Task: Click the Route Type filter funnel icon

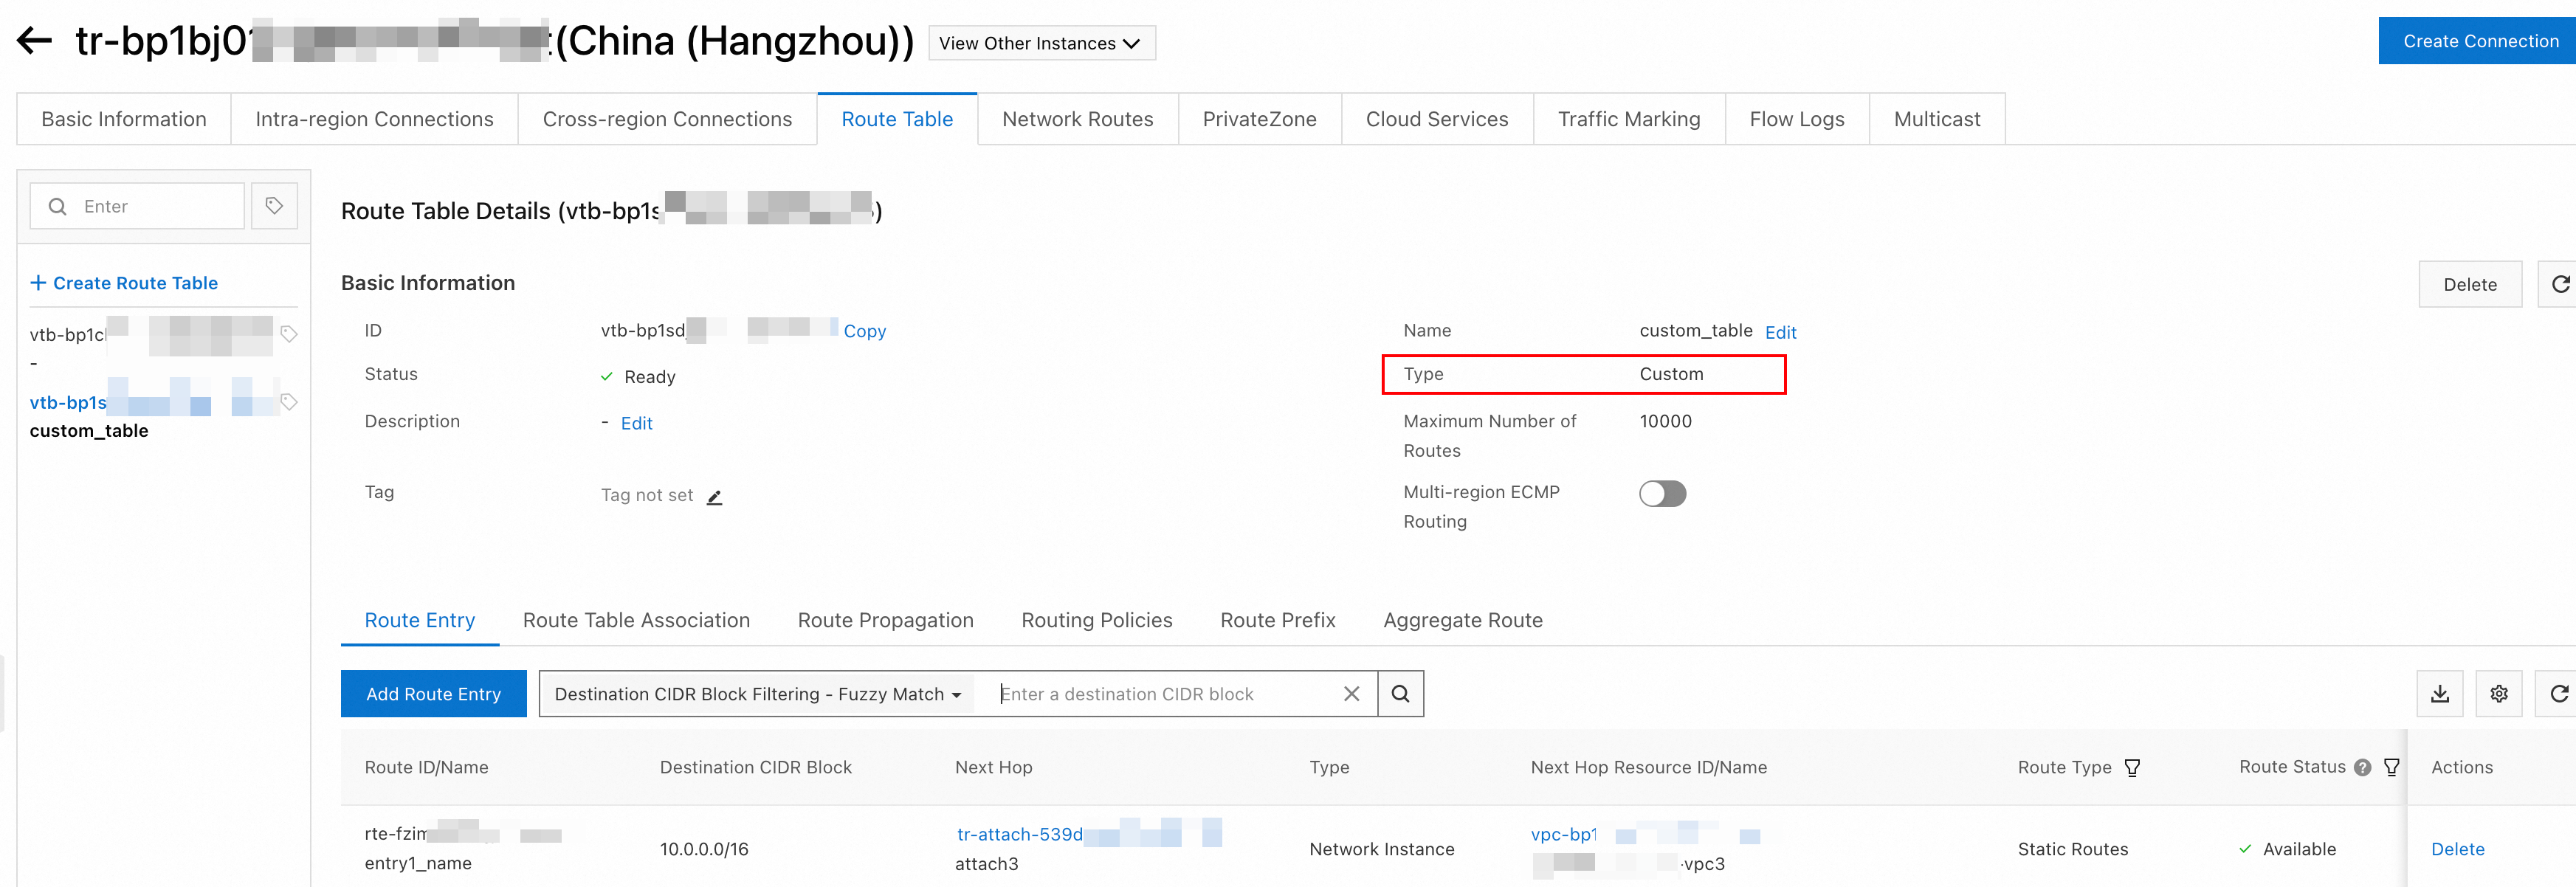Action: pyautogui.click(x=2132, y=768)
